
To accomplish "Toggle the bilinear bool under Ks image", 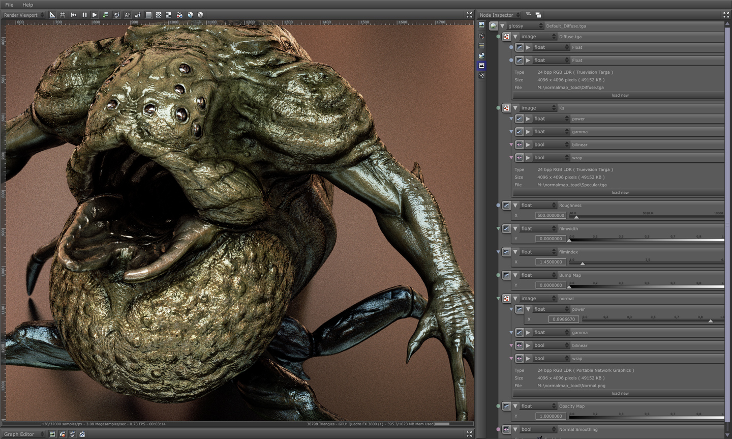I will point(519,145).
